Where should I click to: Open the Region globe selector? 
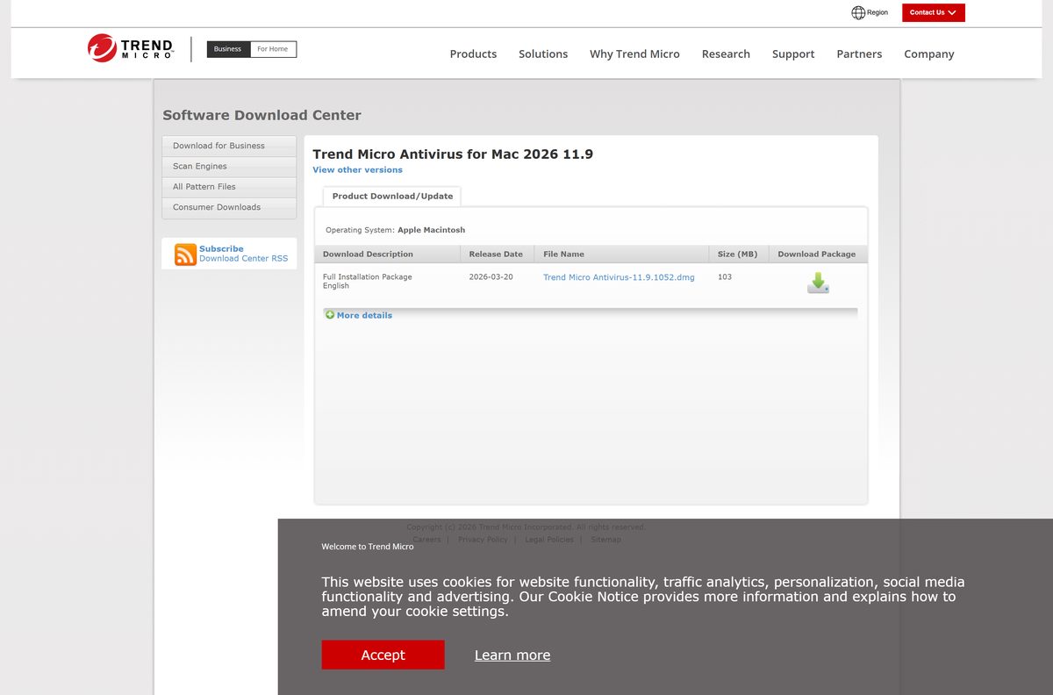click(870, 12)
